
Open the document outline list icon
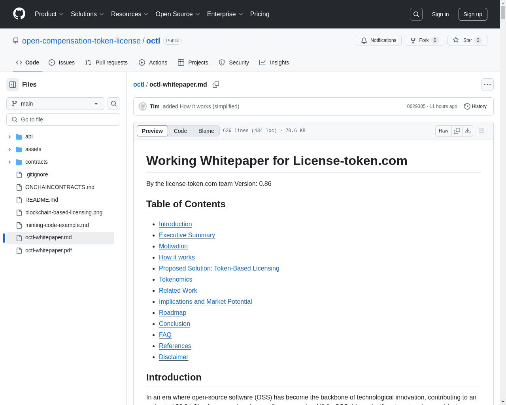point(481,131)
